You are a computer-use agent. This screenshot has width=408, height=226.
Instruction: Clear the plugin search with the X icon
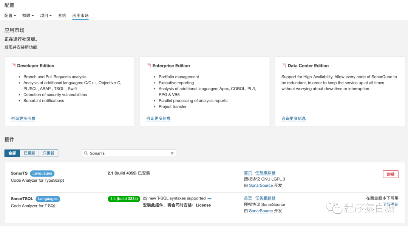point(172,153)
